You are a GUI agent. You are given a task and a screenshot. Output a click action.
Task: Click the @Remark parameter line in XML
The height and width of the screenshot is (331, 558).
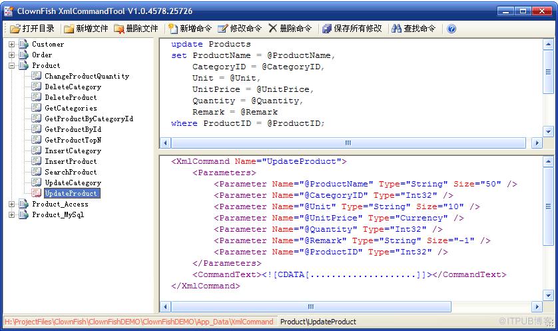352,241
